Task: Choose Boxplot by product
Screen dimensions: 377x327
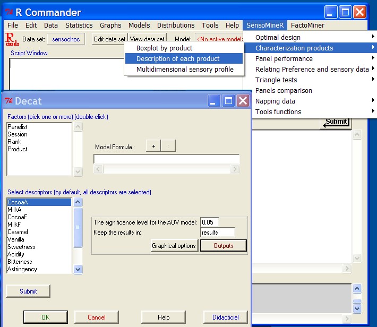Action: coord(184,48)
